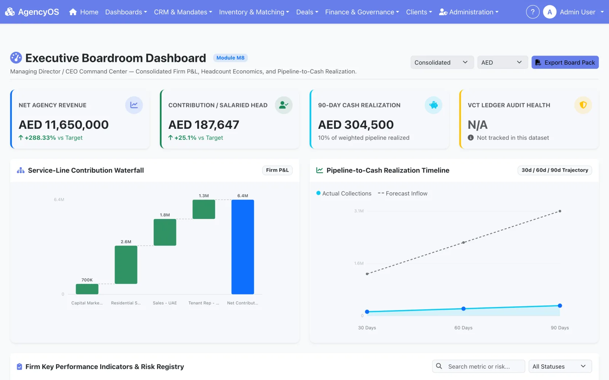
Task: Click the 90 Days Forecast Inflow point
Action: (560, 211)
